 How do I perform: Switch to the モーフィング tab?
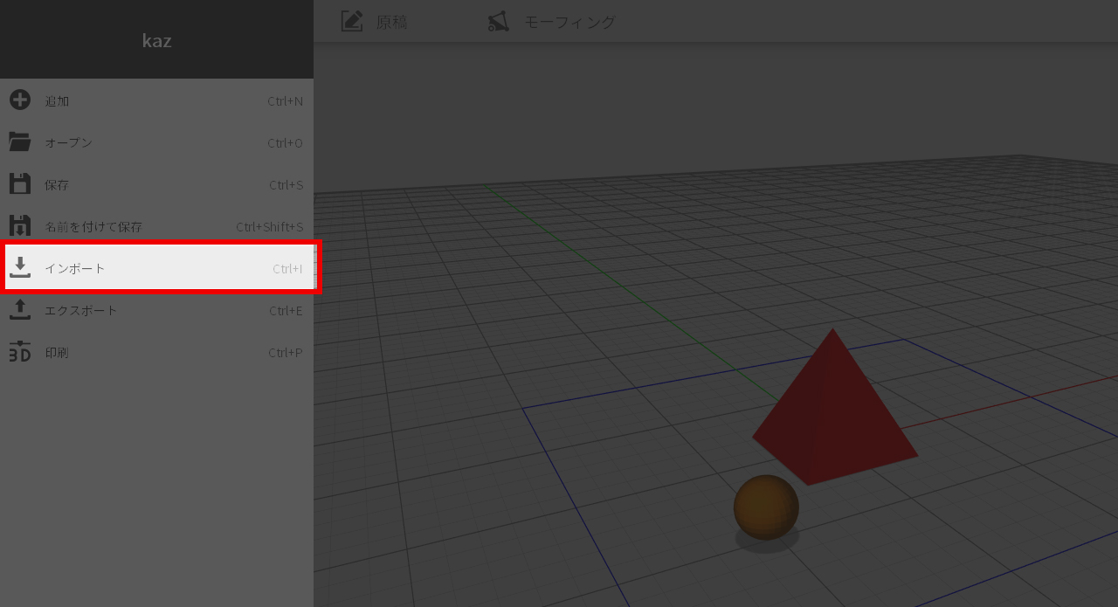click(569, 22)
